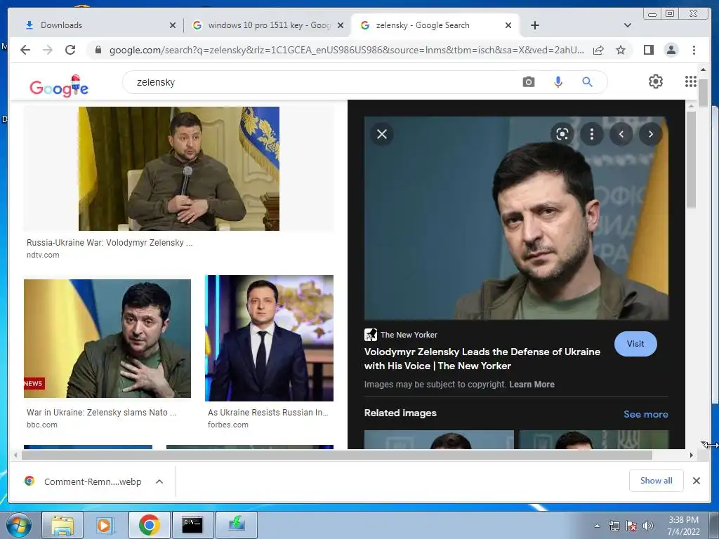
Task: Open the Learn More copyright link
Action: click(x=532, y=385)
